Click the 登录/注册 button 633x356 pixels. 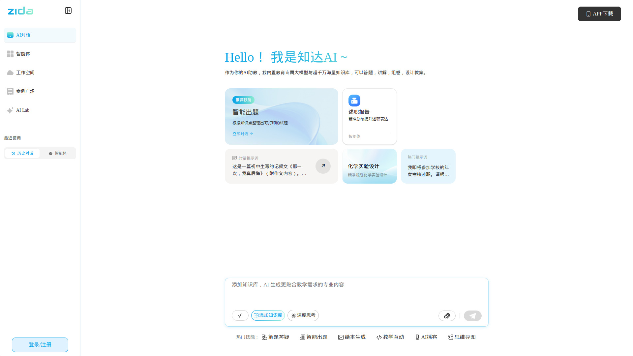40,345
